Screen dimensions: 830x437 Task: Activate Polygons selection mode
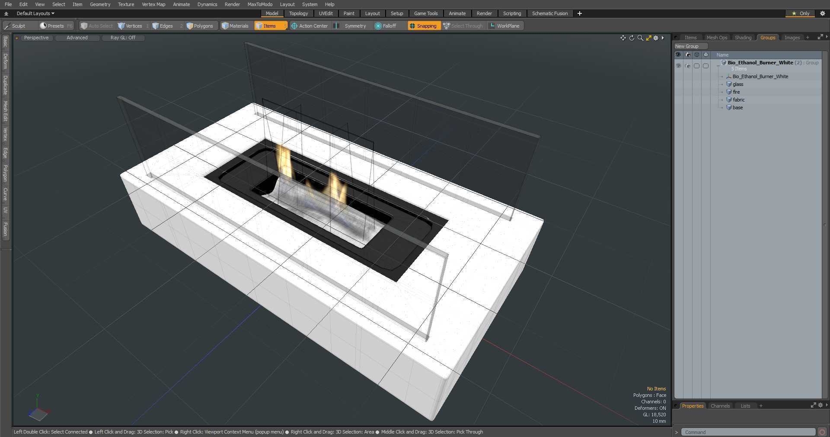coord(200,26)
